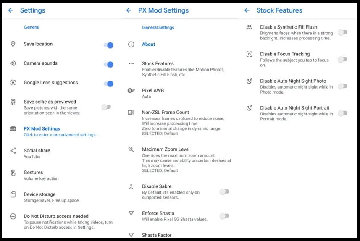Image resolution: width=360 pixels, height=241 pixels.
Task: Tap the Non-ZSL Frame Count icon
Action: pyautogui.click(x=131, y=113)
